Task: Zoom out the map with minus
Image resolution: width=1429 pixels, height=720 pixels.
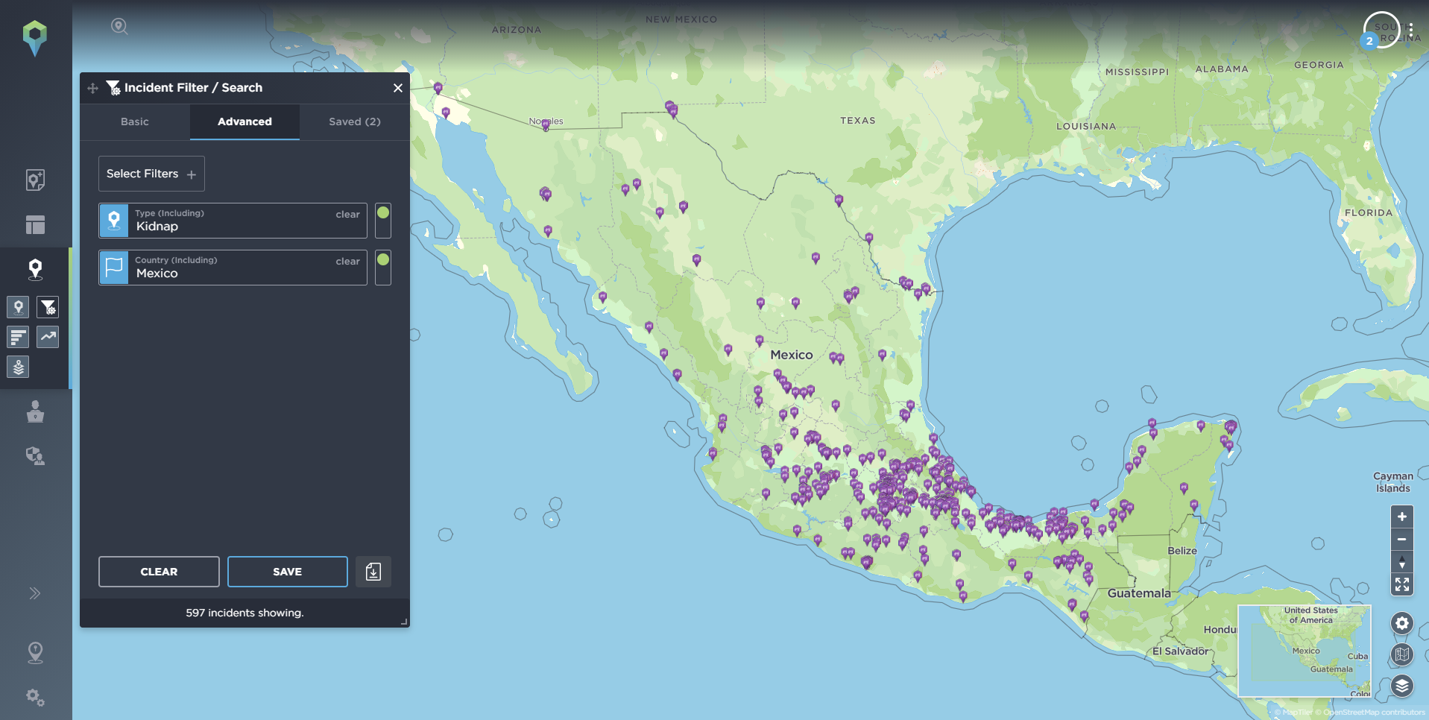Action: pos(1402,539)
